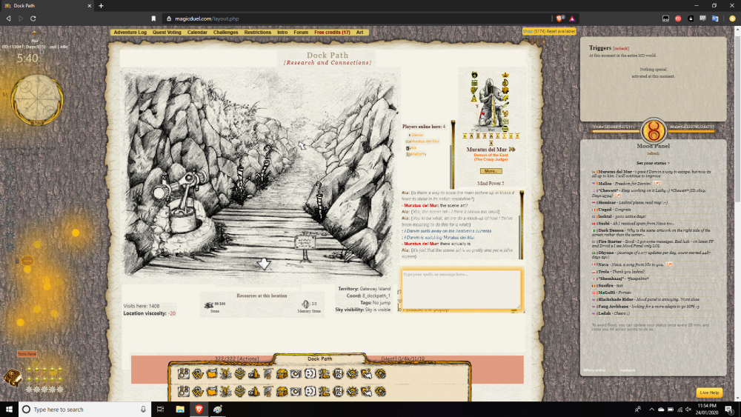Click the chat message input box

(461, 287)
